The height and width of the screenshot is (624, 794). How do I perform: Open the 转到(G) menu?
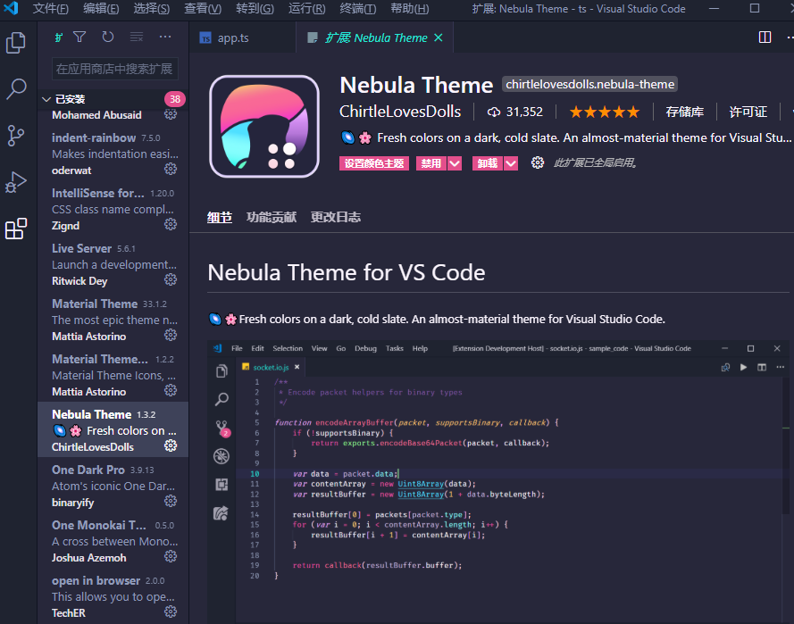tap(255, 9)
